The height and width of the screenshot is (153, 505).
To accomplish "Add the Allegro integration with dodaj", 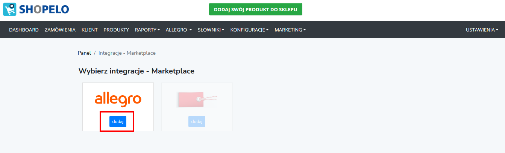I will pos(118,121).
